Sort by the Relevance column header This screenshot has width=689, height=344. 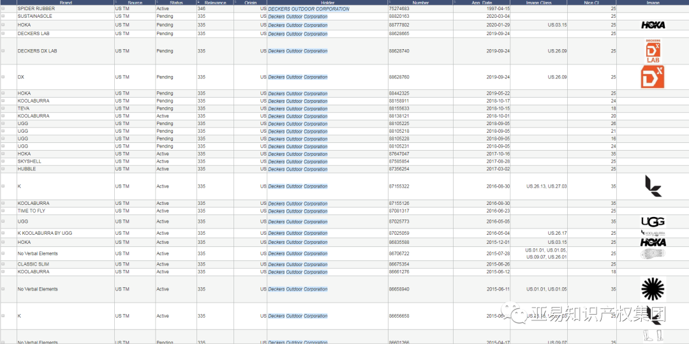pos(216,3)
